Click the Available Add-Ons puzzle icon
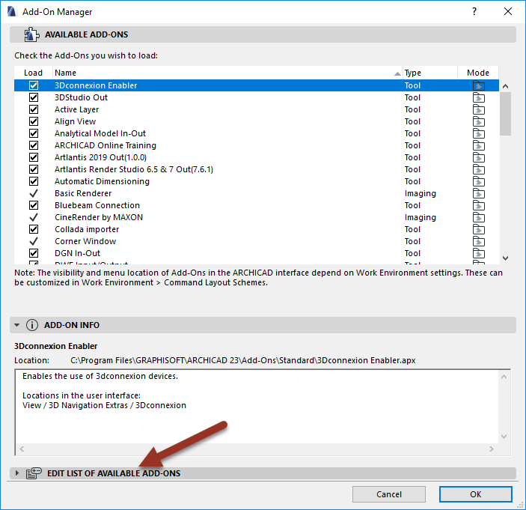Image resolution: width=526 pixels, height=510 pixels. pos(31,34)
